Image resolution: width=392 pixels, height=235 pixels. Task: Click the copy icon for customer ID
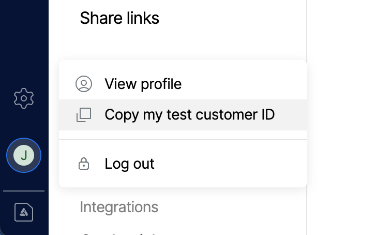[83, 115]
